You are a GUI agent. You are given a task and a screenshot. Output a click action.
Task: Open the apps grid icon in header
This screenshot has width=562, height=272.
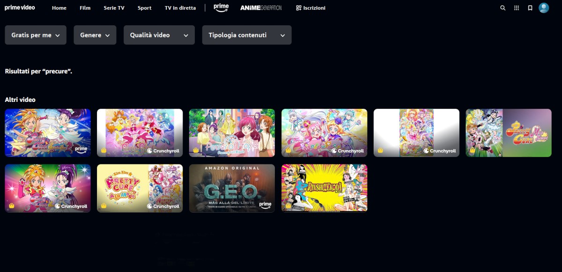[517, 8]
